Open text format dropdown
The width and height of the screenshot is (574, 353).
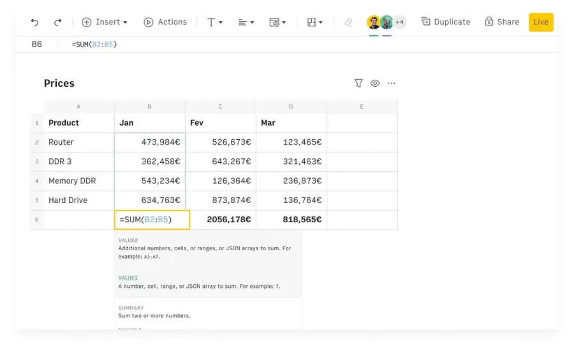tap(214, 22)
